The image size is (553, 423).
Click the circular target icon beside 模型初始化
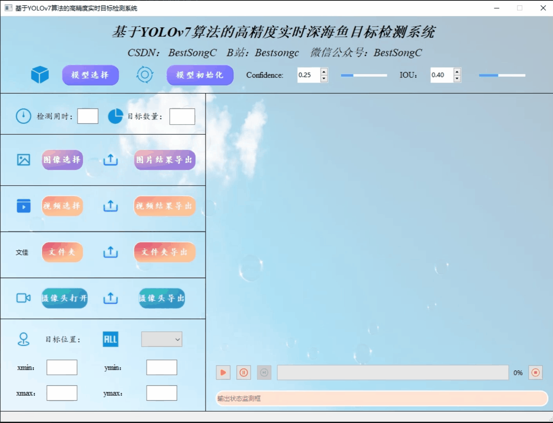145,74
